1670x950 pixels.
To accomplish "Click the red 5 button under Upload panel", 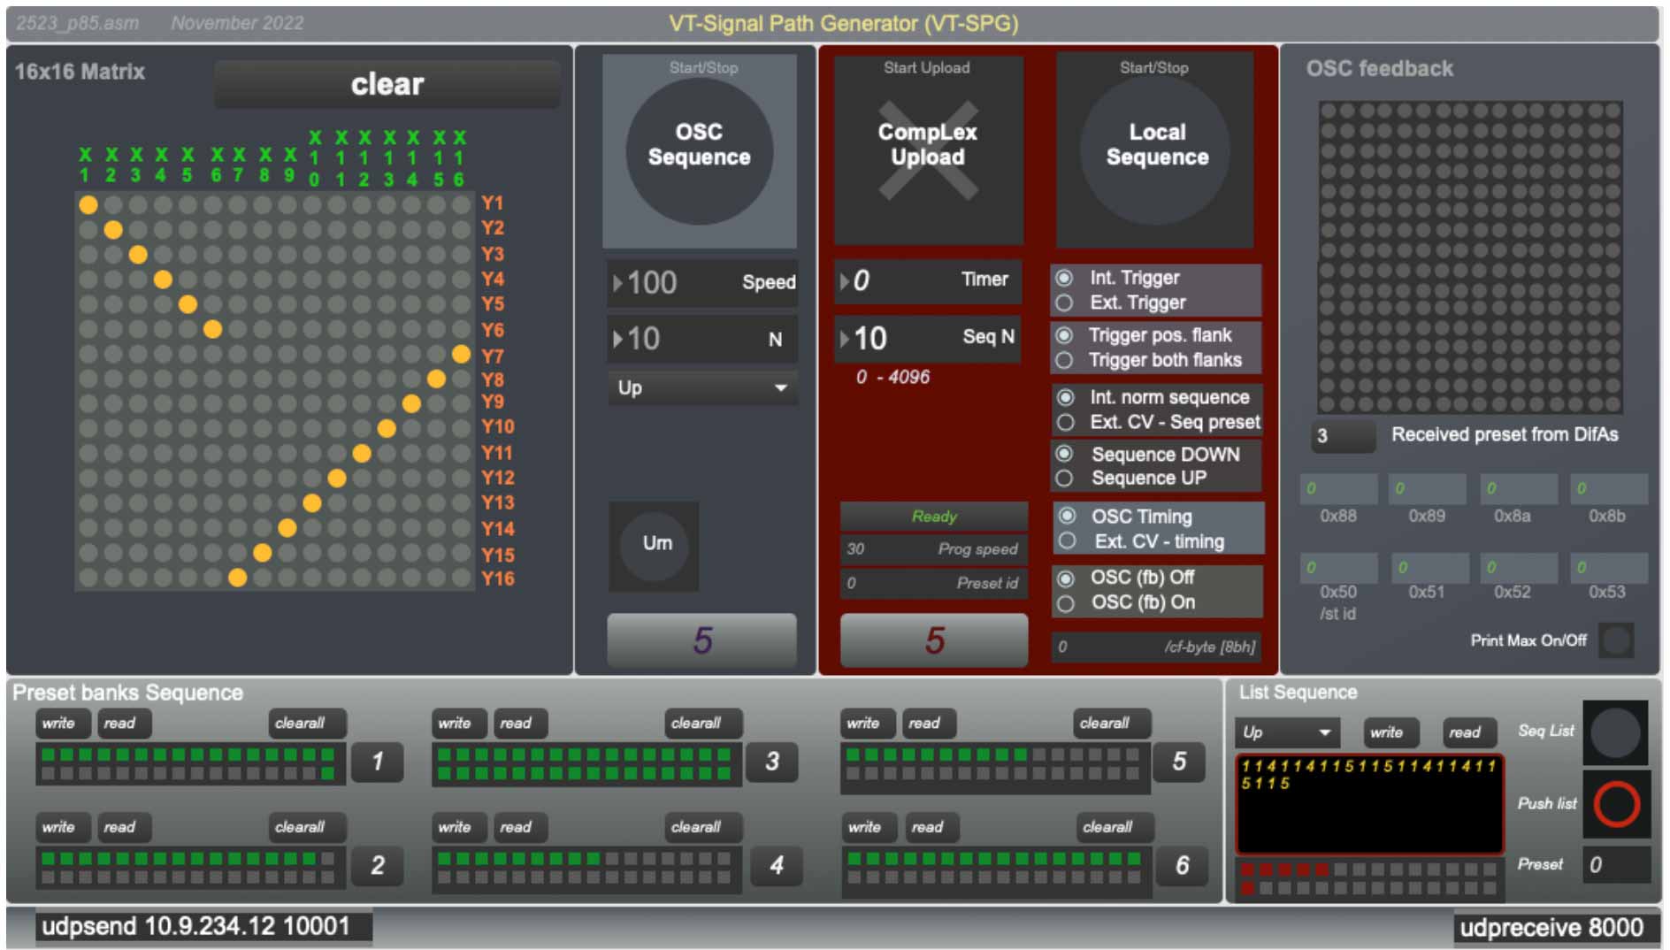I will 934,640.
